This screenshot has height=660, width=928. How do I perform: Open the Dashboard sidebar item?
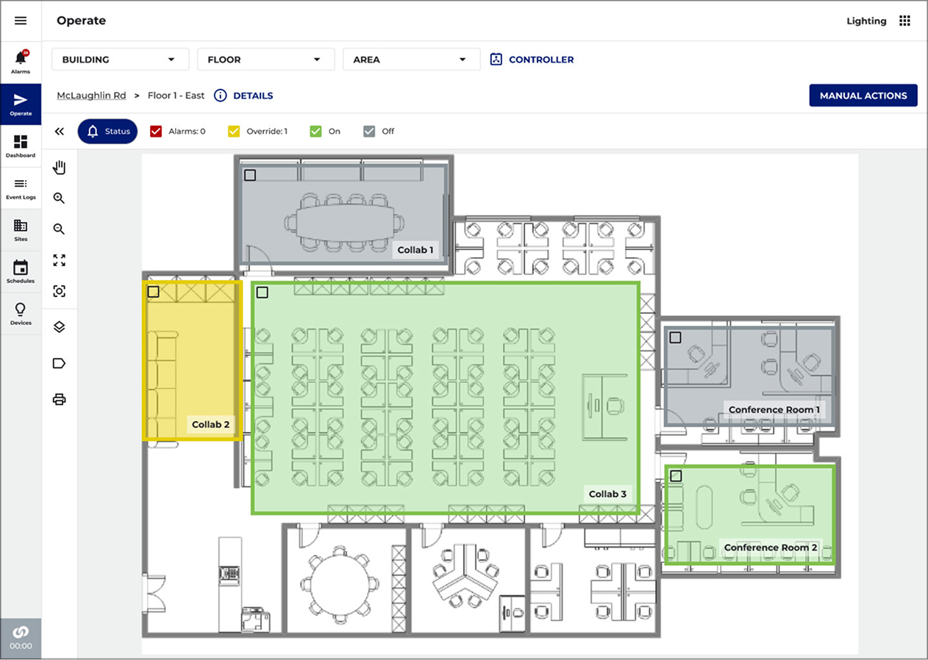click(21, 146)
